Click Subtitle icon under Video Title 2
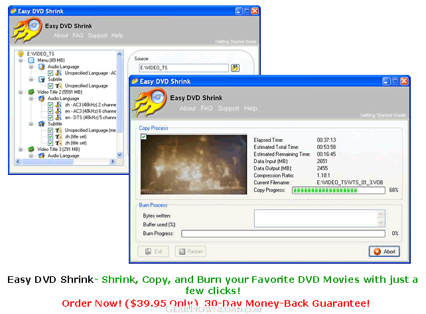Viewport: 426px width, 314px height. pos(42,124)
